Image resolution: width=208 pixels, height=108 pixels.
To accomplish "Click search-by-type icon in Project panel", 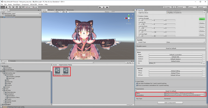I will pyautogui.click(x=128, y=63).
